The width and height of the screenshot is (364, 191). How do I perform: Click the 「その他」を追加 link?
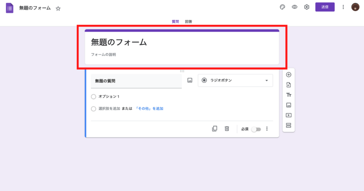coord(149,109)
